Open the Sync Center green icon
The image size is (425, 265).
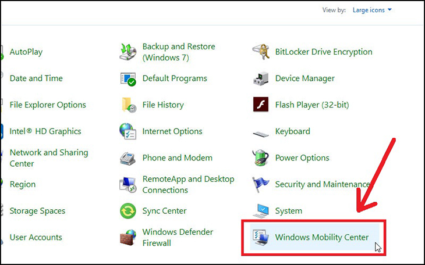(127, 211)
